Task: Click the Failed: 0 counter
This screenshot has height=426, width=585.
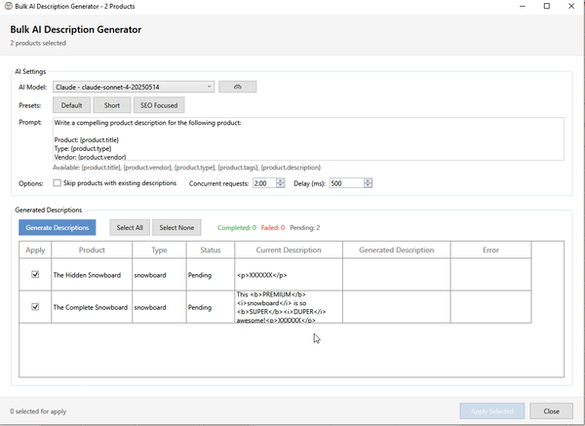Action: pos(273,227)
